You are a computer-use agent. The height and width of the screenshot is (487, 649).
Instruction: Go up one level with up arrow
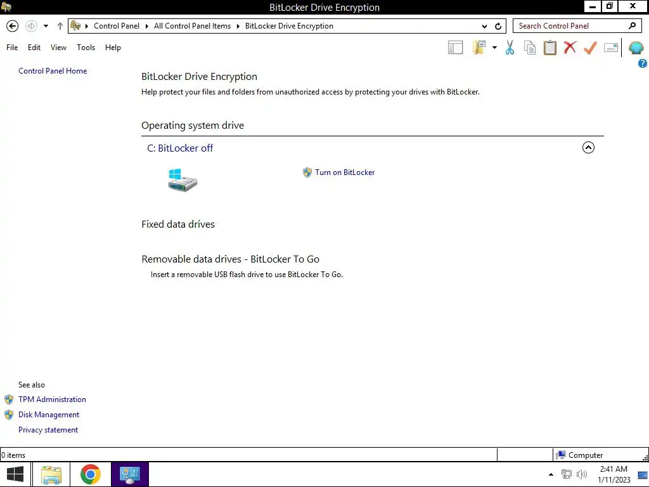(60, 26)
